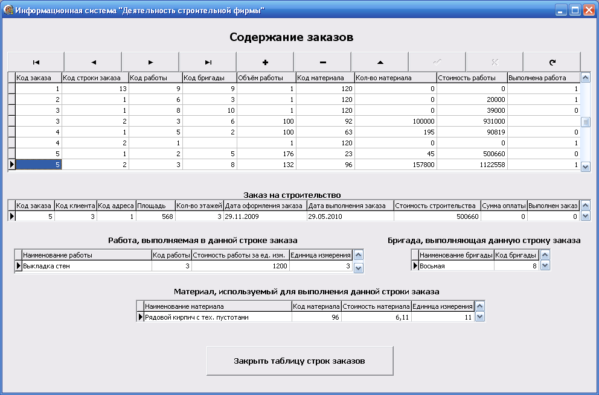Click 'Код строки заказа' column header
This screenshot has height=395, width=599.
pyautogui.click(x=95, y=78)
